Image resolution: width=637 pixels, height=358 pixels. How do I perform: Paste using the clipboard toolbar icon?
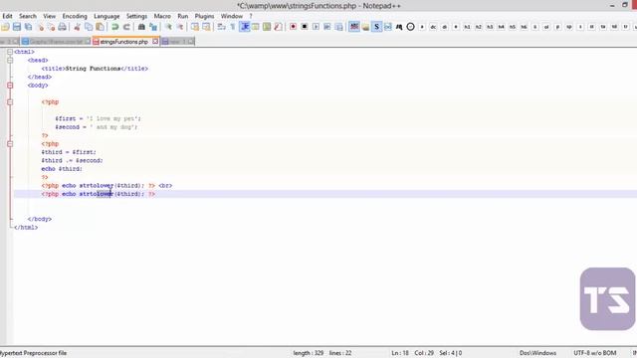point(100,27)
